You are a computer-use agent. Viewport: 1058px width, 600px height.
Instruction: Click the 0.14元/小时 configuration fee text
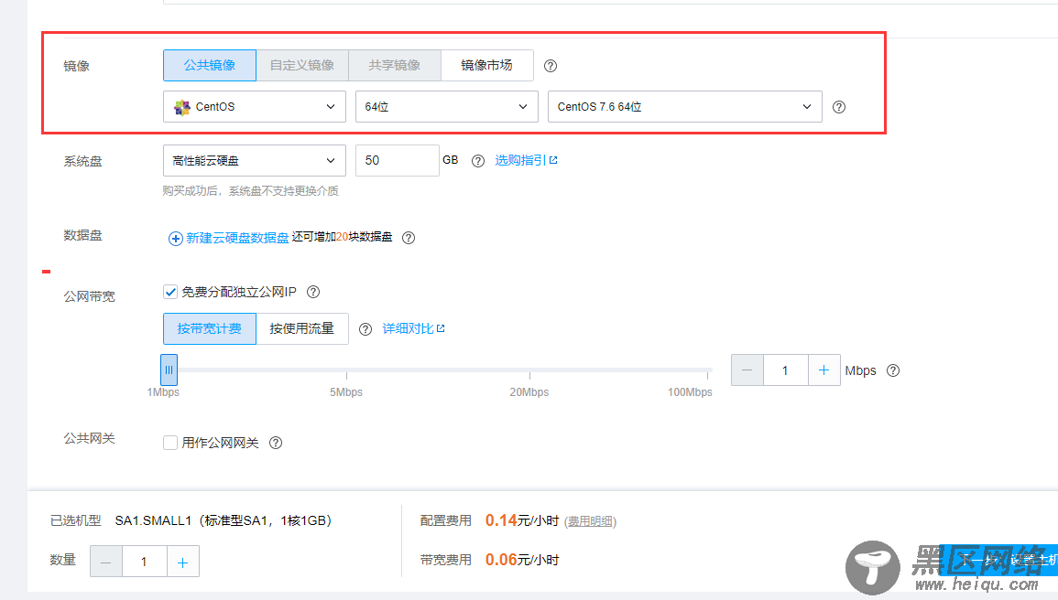click(x=521, y=520)
